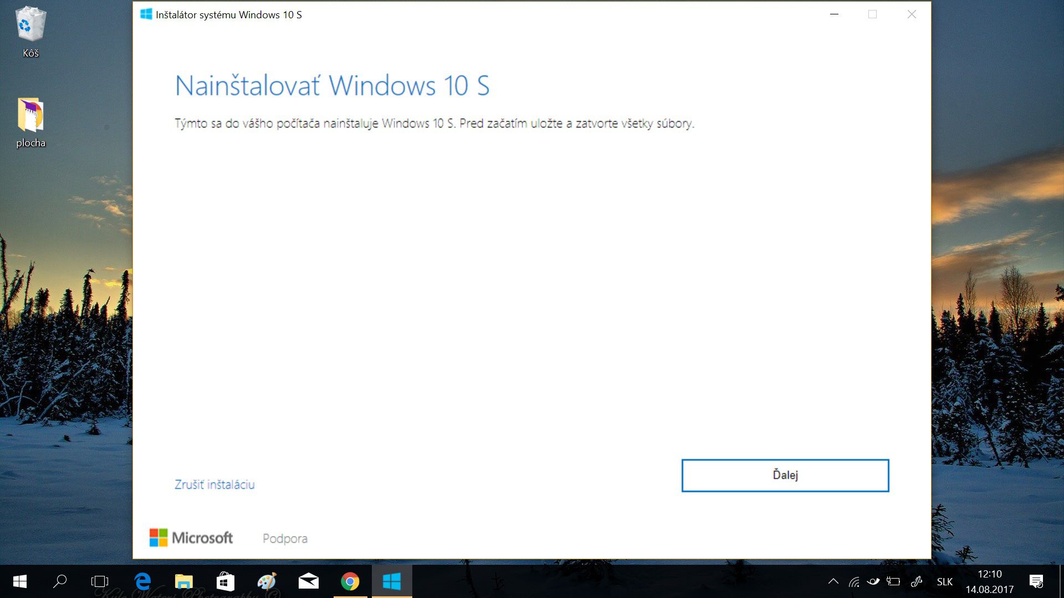Viewport: 1064px width, 598px height.
Task: Click the Windows icon in installer title bar
Action: pos(146,14)
